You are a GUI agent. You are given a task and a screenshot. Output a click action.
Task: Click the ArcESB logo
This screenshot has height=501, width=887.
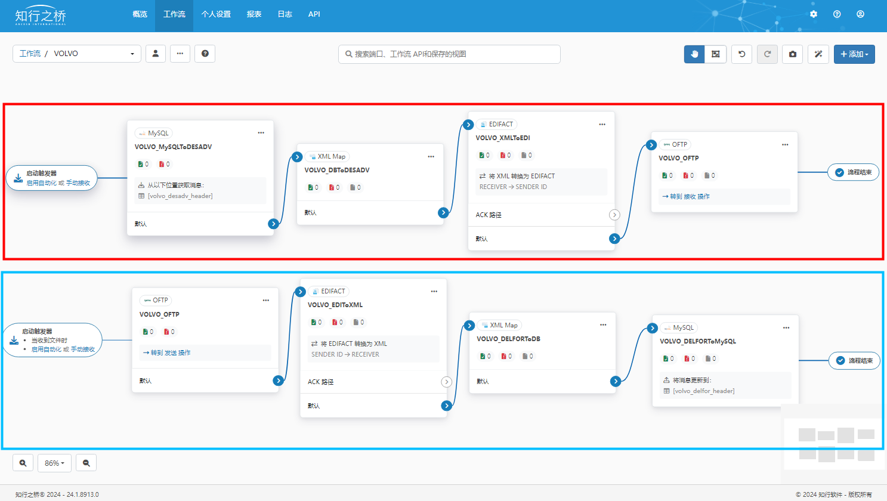(x=41, y=16)
